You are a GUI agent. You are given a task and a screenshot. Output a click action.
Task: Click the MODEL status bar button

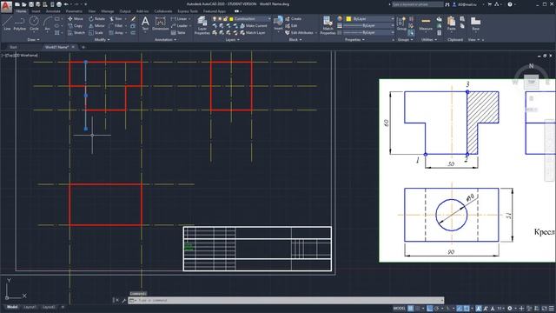point(400,309)
